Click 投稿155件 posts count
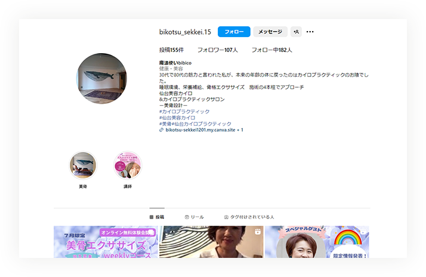426x277 pixels. tap(171, 50)
